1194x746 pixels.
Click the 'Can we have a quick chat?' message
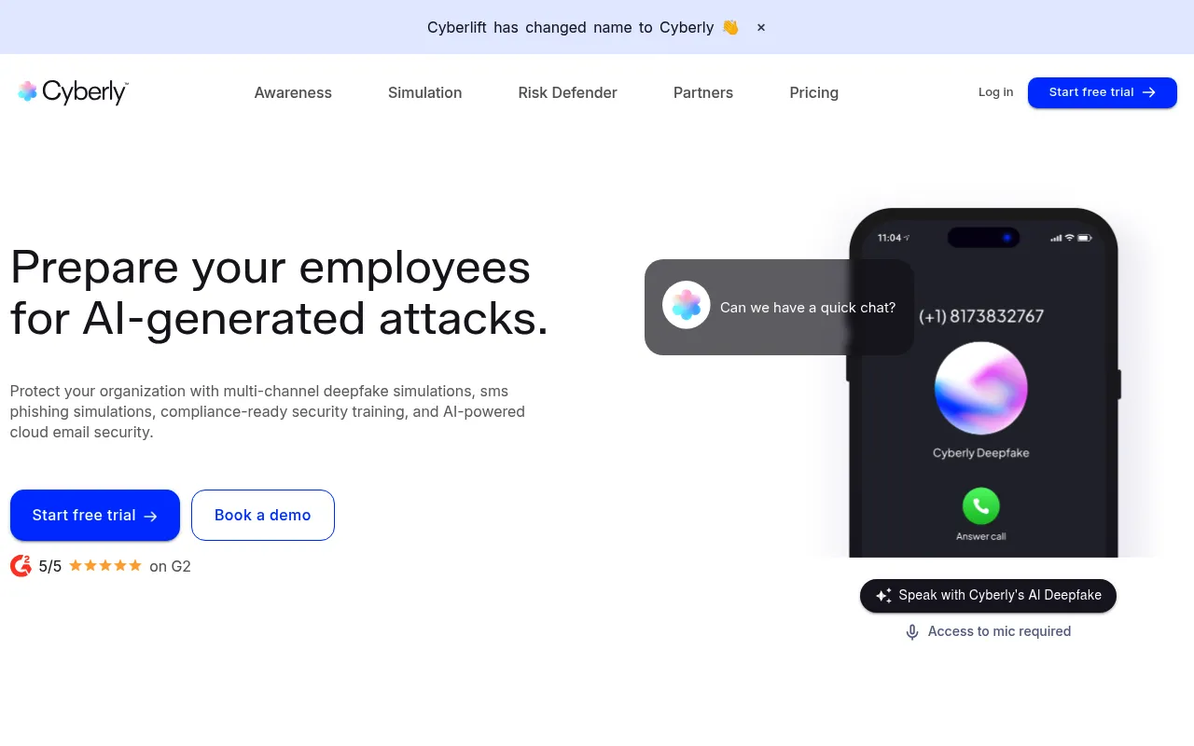click(x=808, y=308)
